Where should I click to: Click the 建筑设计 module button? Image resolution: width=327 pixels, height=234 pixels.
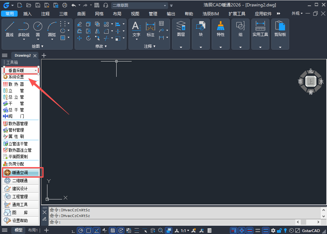pyautogui.click(x=20, y=189)
